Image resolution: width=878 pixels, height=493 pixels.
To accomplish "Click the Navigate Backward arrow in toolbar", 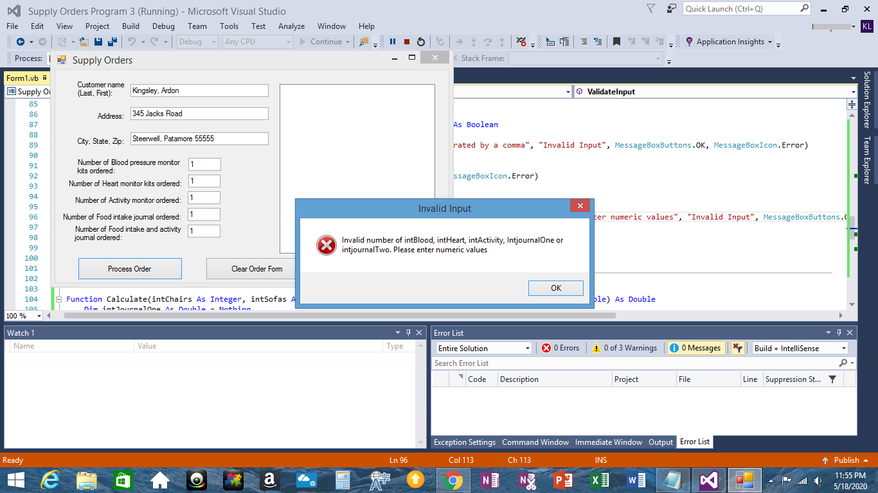I will (21, 42).
